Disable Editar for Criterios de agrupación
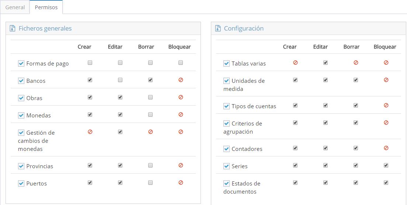 coord(326,123)
